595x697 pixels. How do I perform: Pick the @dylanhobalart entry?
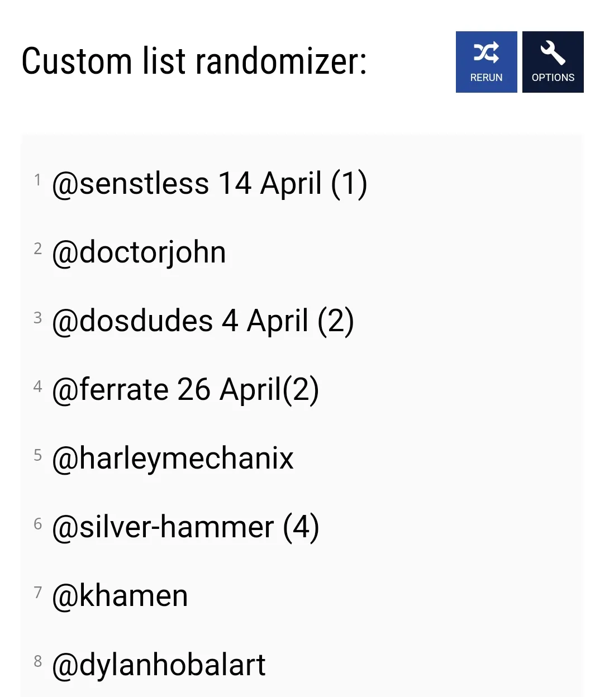(x=159, y=665)
